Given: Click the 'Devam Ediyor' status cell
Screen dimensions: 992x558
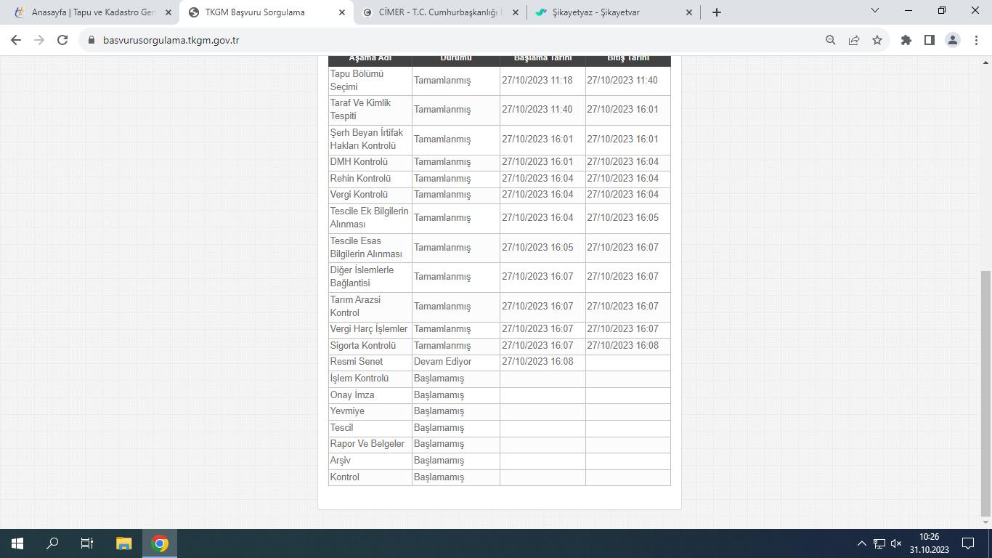Looking at the screenshot, I should coord(455,362).
